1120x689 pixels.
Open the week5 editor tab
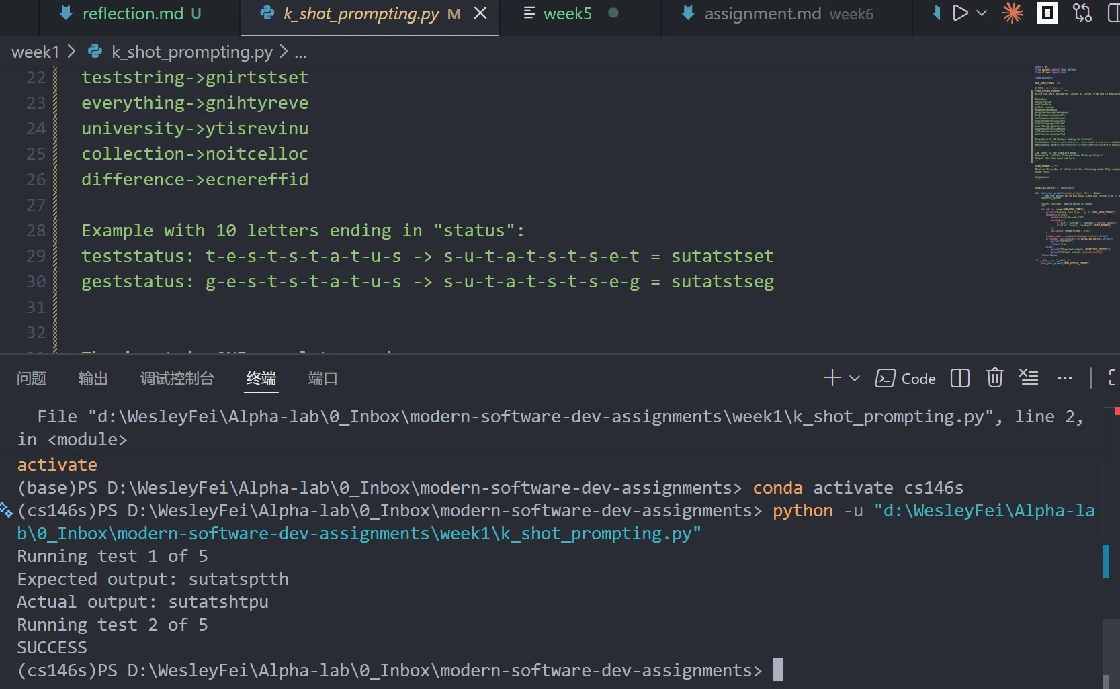[567, 14]
